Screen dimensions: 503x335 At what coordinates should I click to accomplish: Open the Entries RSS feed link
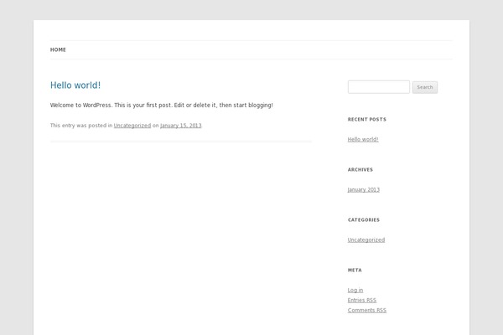[x=362, y=300]
